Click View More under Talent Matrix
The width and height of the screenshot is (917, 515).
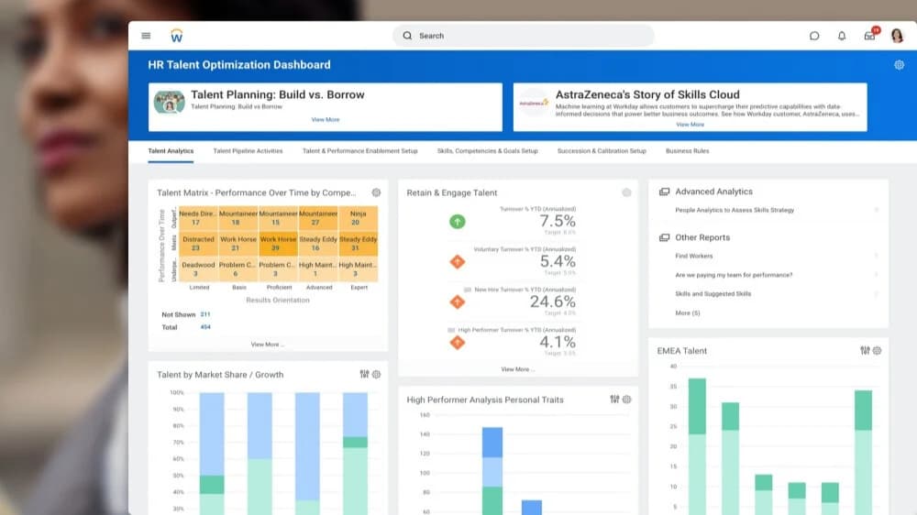tap(267, 345)
